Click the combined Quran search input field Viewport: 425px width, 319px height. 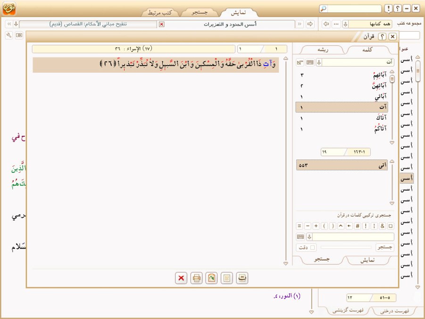(353, 237)
